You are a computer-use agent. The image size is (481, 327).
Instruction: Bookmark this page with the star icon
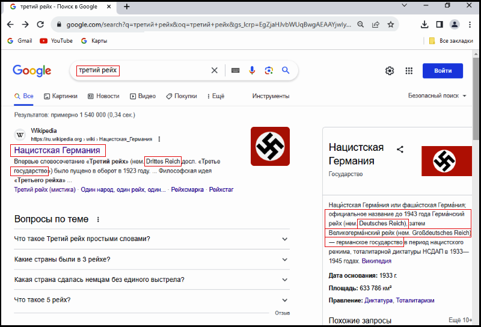tap(390, 25)
